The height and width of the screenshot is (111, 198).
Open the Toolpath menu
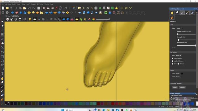[33, 4]
